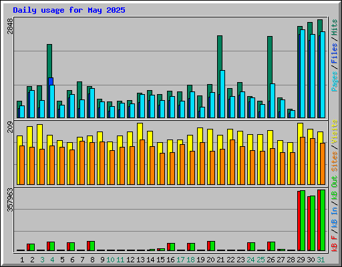Click the orange sites bar for day 22
This screenshot has width=342, height=267.
pyautogui.click(x=232, y=162)
